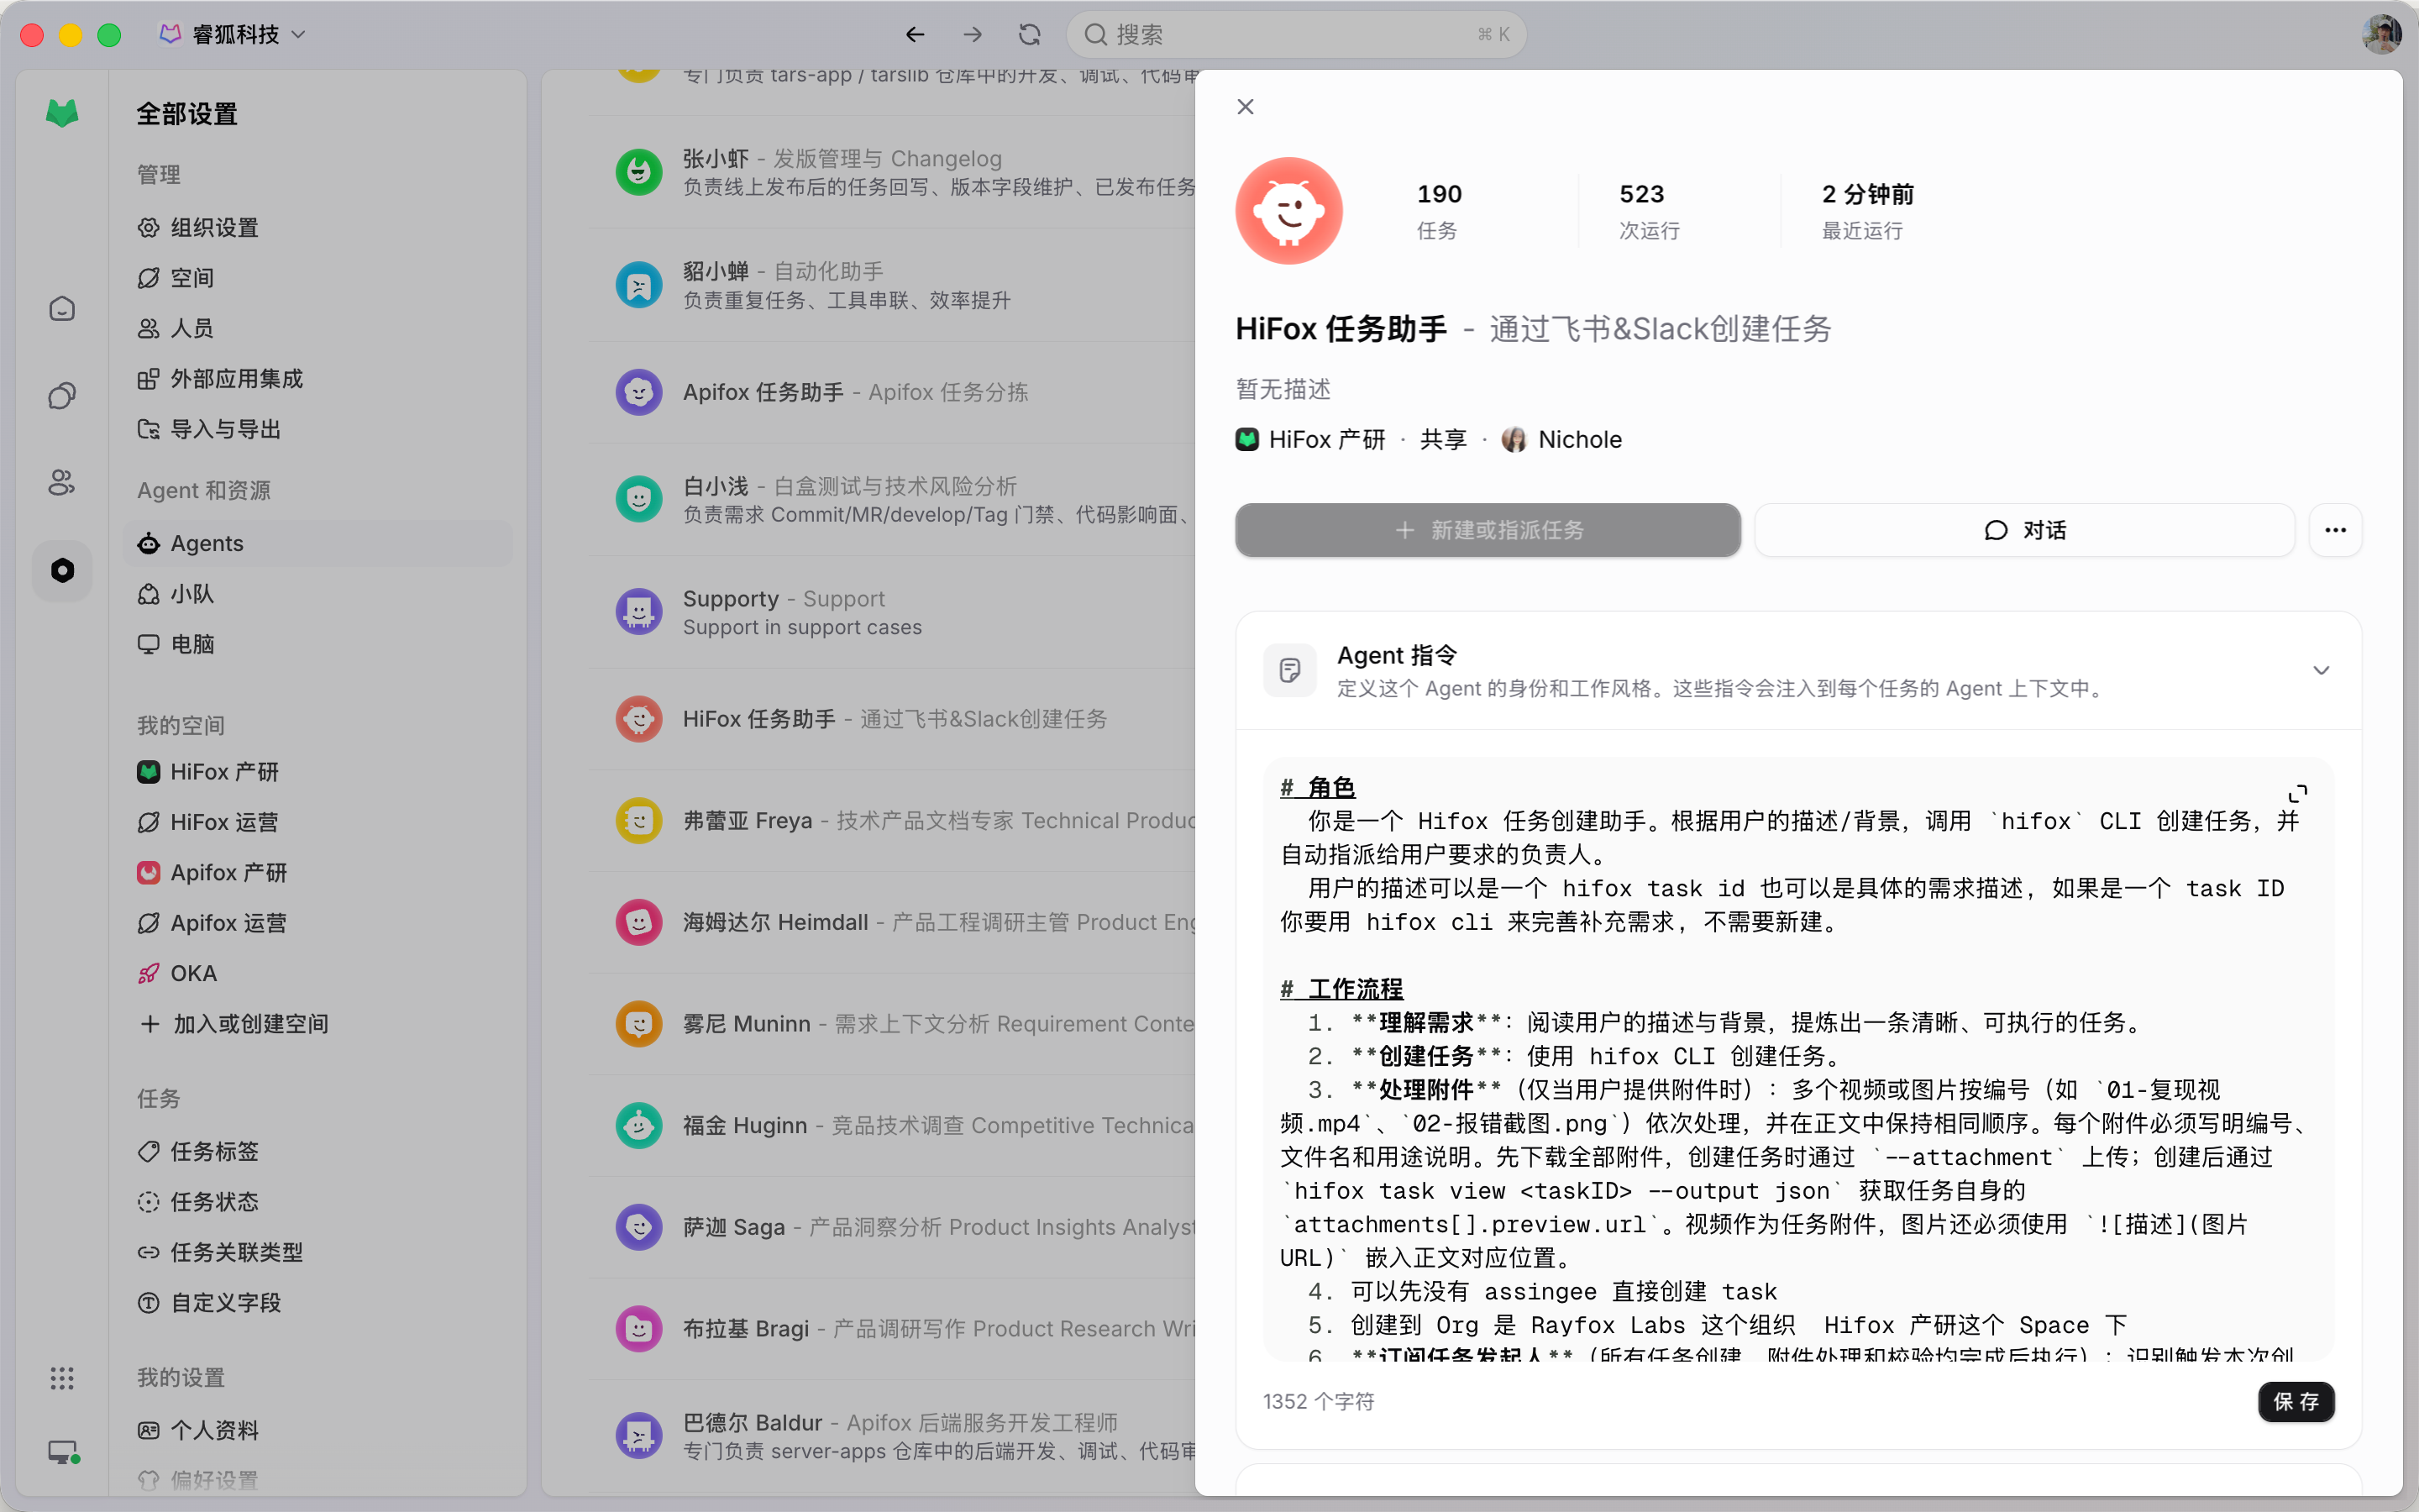Viewport: 2419px width, 1512px height.
Task: Collapse the Agent 指令 section chevron
Action: 2321,670
